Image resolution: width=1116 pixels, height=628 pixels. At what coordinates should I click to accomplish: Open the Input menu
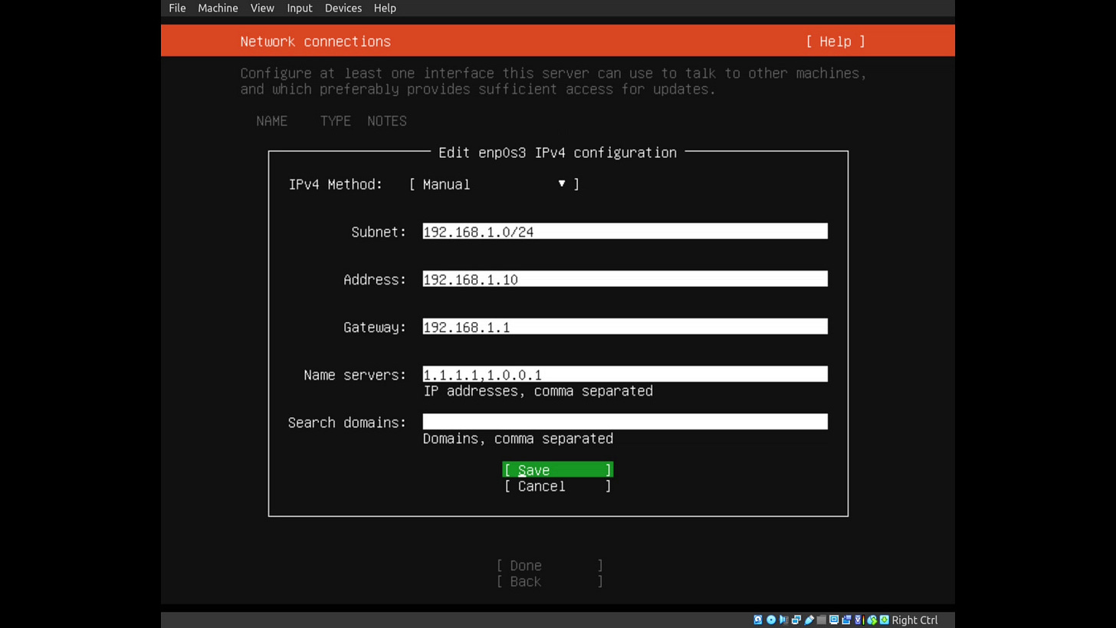[x=299, y=8]
